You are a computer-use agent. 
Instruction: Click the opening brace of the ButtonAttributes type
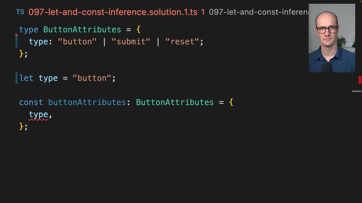click(x=138, y=29)
